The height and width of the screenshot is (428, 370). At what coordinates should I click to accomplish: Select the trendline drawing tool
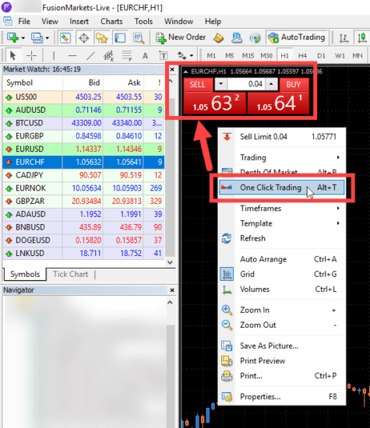click(x=90, y=56)
